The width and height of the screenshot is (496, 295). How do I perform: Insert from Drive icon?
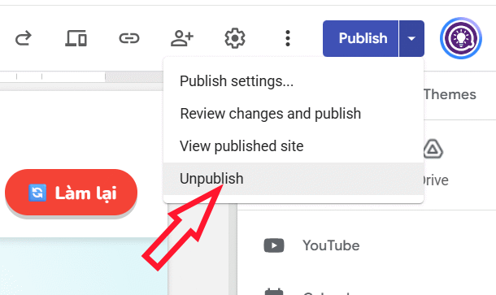pyautogui.click(x=433, y=149)
